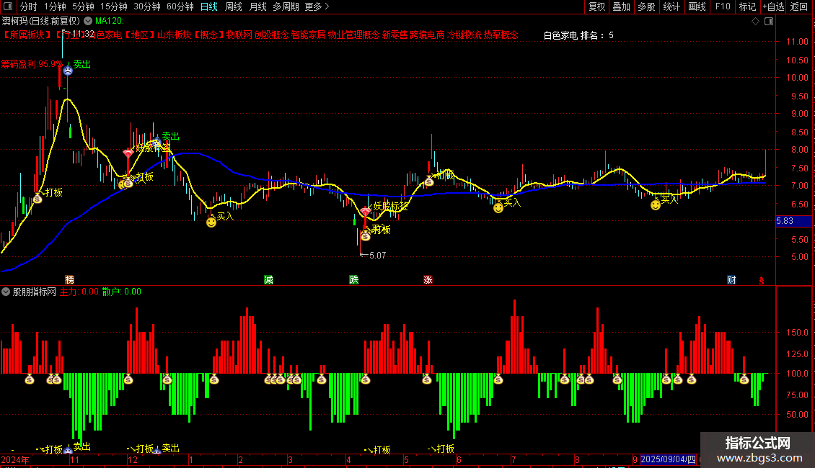
Task: Click the money bag beside first 打板 label
Action: click(38, 199)
